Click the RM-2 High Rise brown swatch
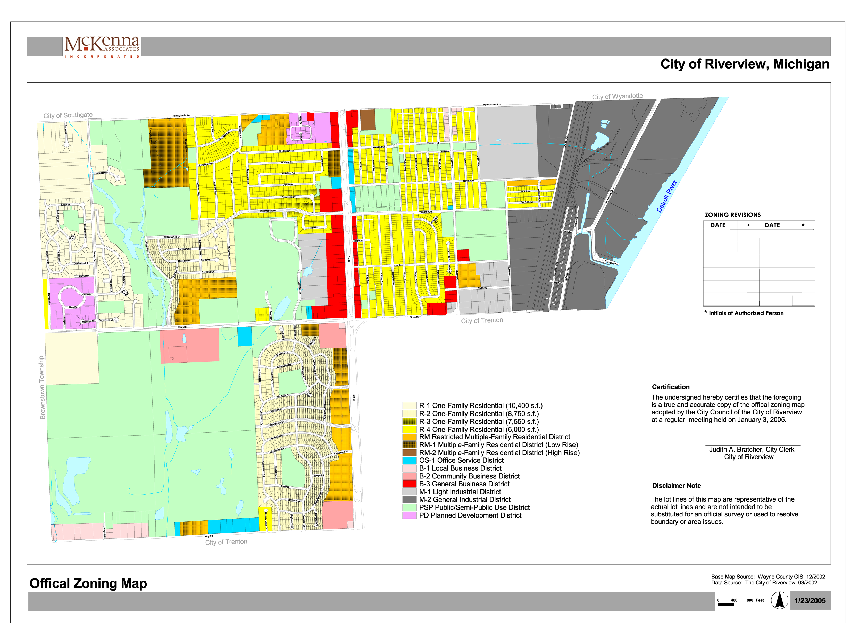Screen dimensions: 859x644 point(409,453)
